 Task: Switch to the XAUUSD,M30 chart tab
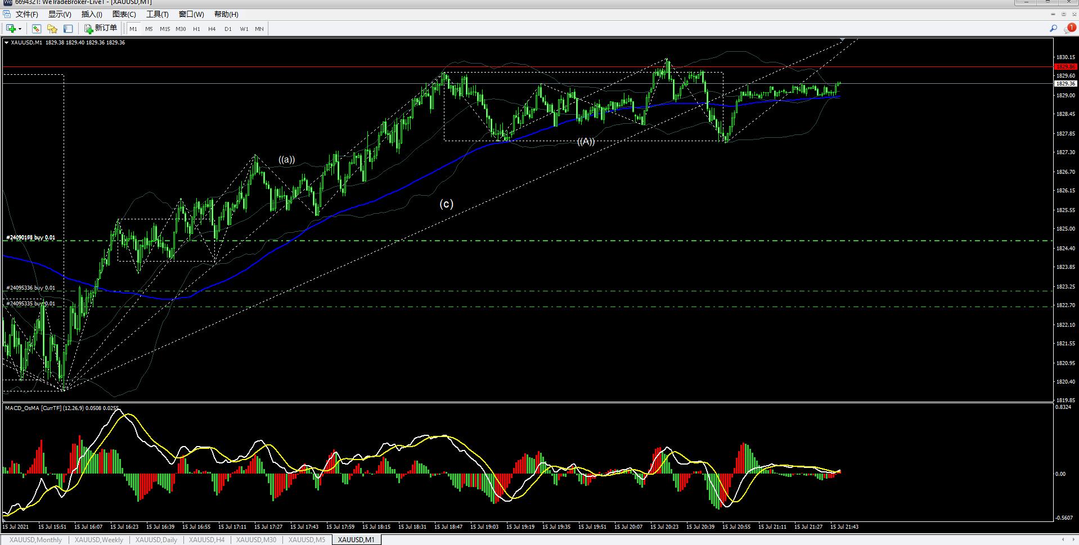(256, 540)
